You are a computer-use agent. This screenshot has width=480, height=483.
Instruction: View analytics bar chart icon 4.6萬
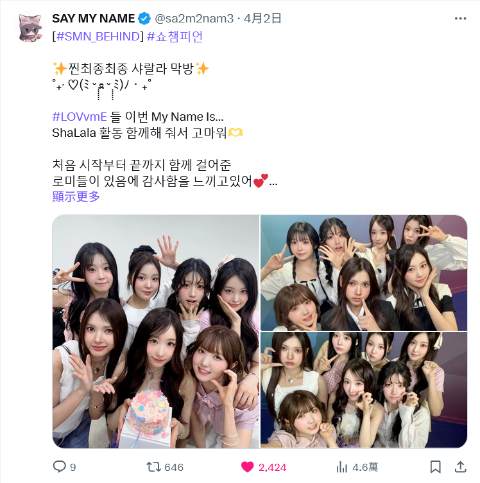[x=342, y=467]
